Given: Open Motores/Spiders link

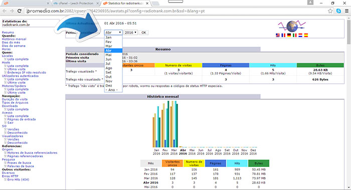Looking at the screenshot, I should (14, 86).
